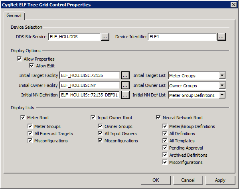Toggle Allow Properties checkbox

(19, 59)
